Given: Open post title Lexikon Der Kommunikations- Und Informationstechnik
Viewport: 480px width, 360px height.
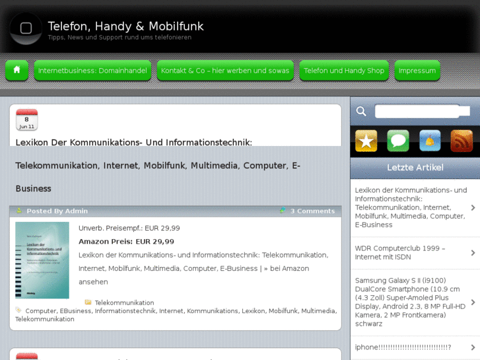Looking at the screenshot, I should coord(158,165).
